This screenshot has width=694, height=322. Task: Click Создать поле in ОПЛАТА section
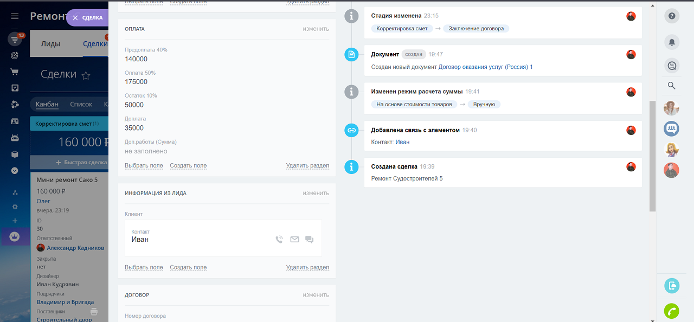(x=188, y=165)
